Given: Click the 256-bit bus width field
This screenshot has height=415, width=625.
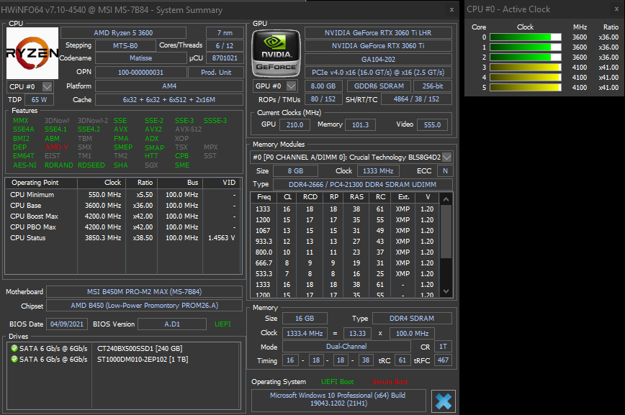Looking at the screenshot, I should (x=433, y=86).
